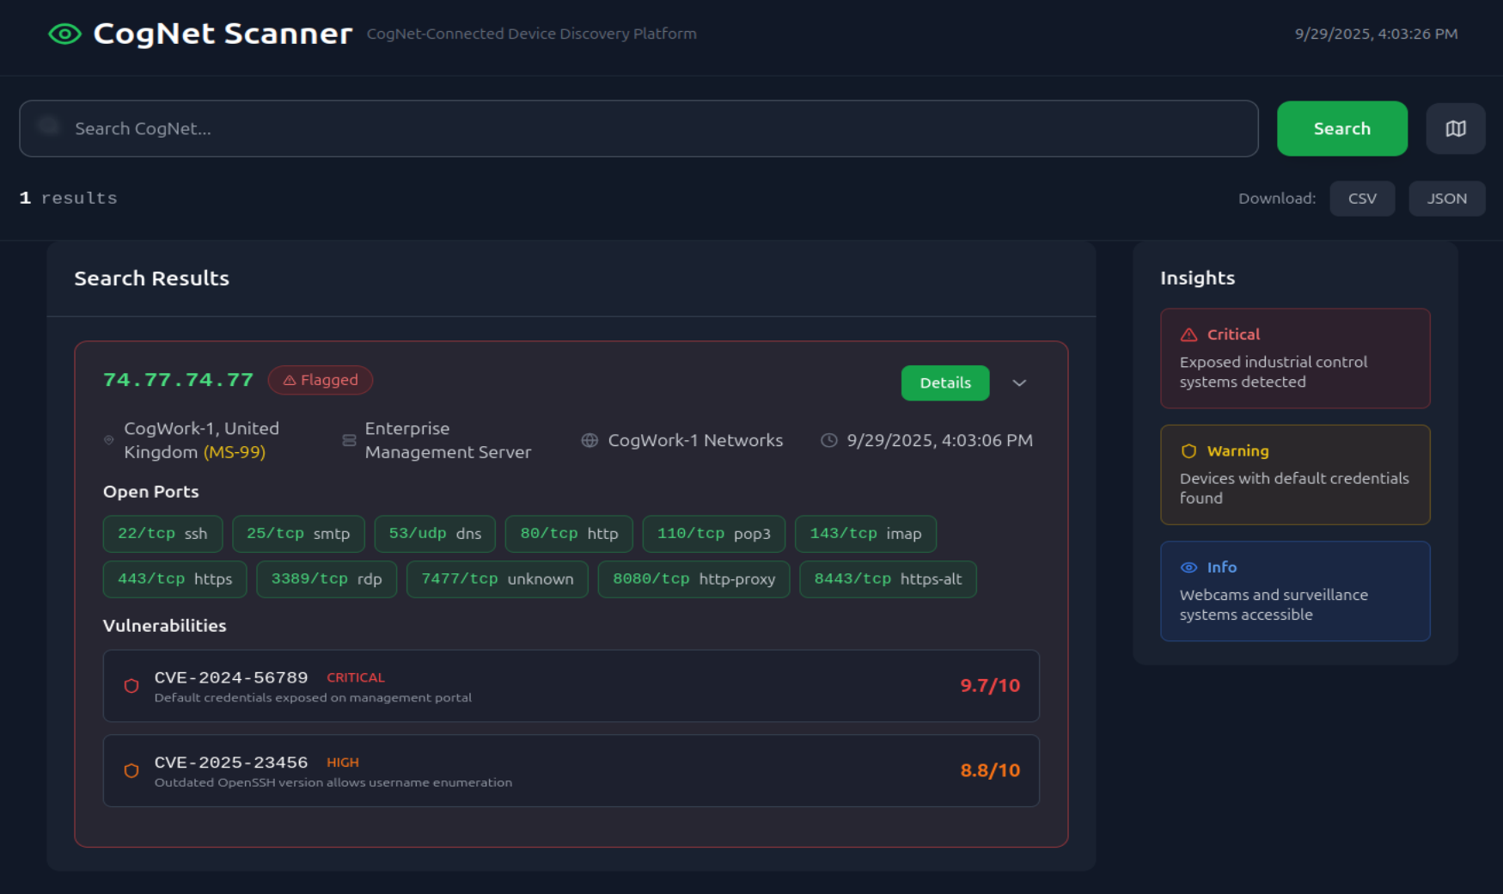
Task: Click the CogNet eye logo icon
Action: (x=64, y=34)
